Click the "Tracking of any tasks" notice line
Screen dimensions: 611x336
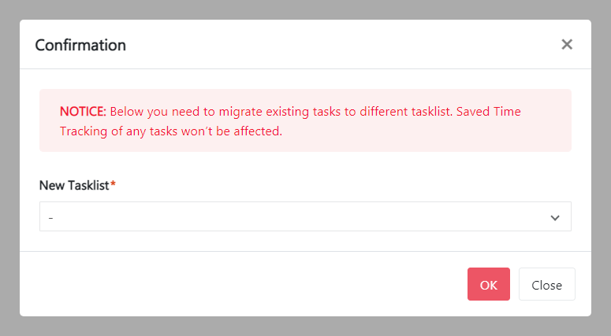tap(170, 131)
